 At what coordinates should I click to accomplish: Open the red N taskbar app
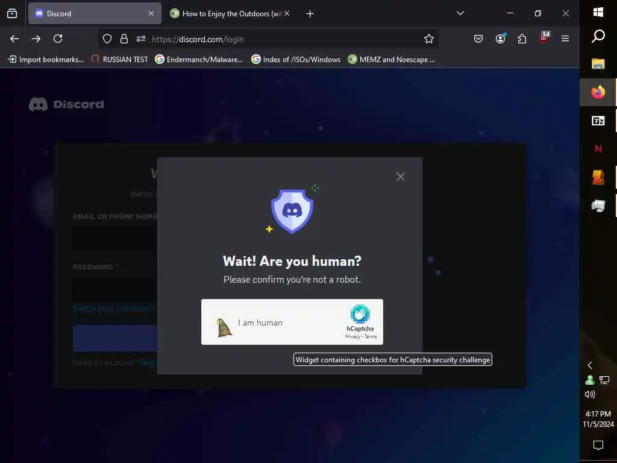(x=598, y=149)
